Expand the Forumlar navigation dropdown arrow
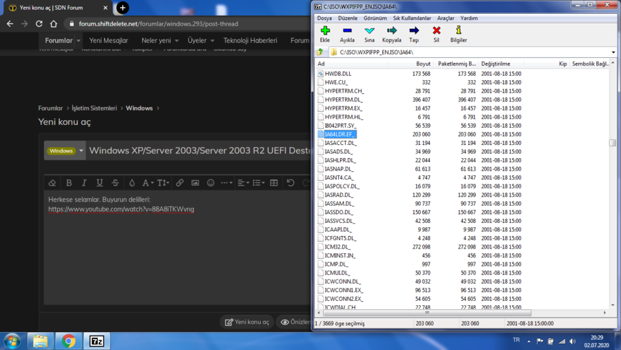Viewport: 621px width, 350px height. pos(79,41)
